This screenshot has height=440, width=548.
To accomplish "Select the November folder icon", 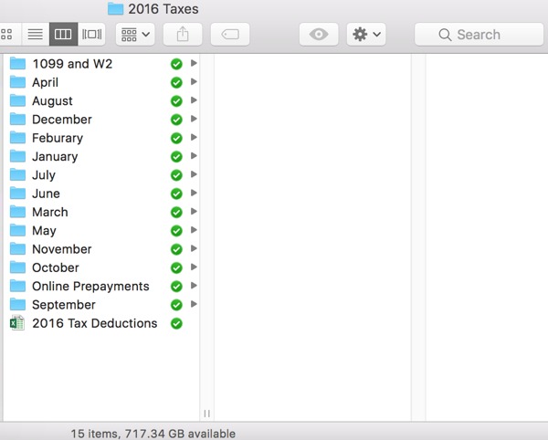I will (17, 248).
